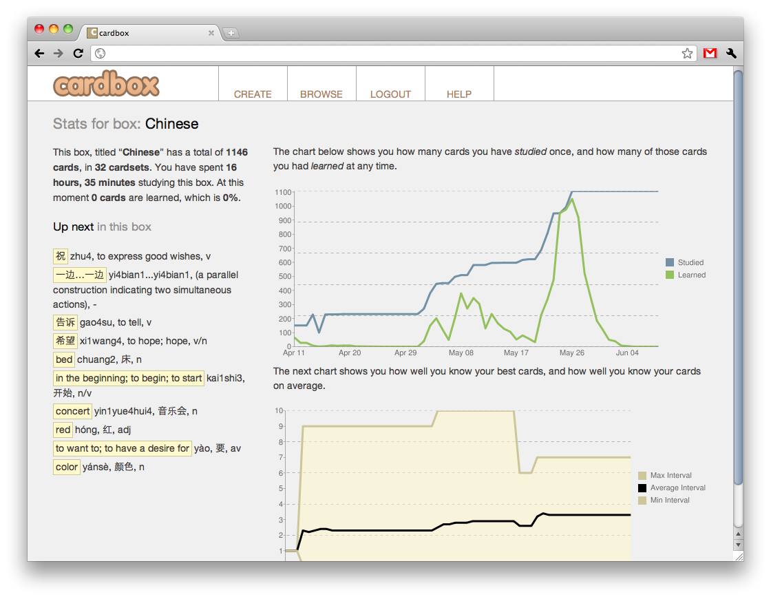Image resolution: width=771 pixels, height=599 pixels.
Task: Click the window resize grip corner
Action: tap(739, 556)
